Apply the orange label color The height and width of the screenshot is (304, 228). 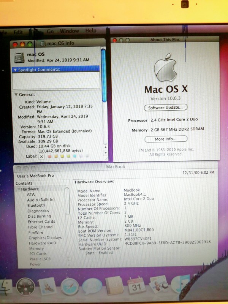[56, 156]
